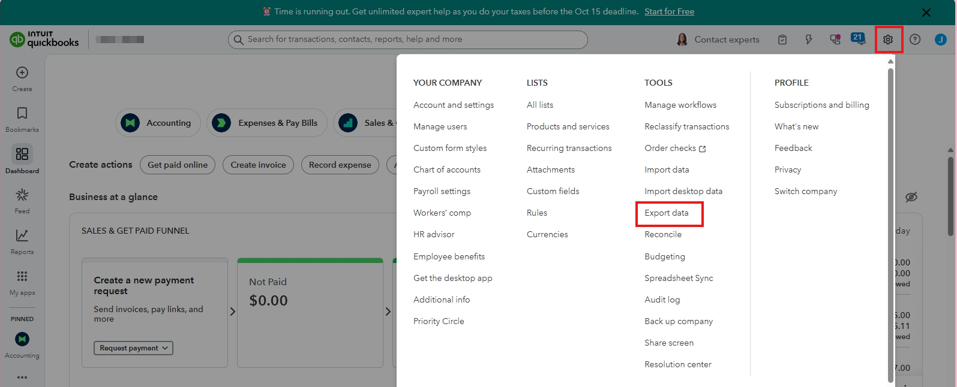Select Switch company

click(806, 191)
